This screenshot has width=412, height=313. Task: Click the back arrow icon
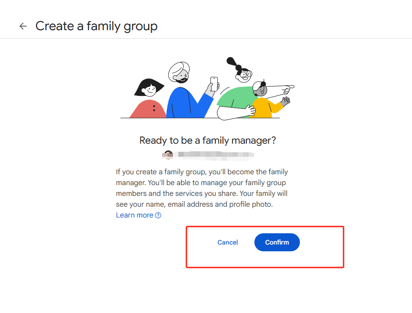(23, 26)
